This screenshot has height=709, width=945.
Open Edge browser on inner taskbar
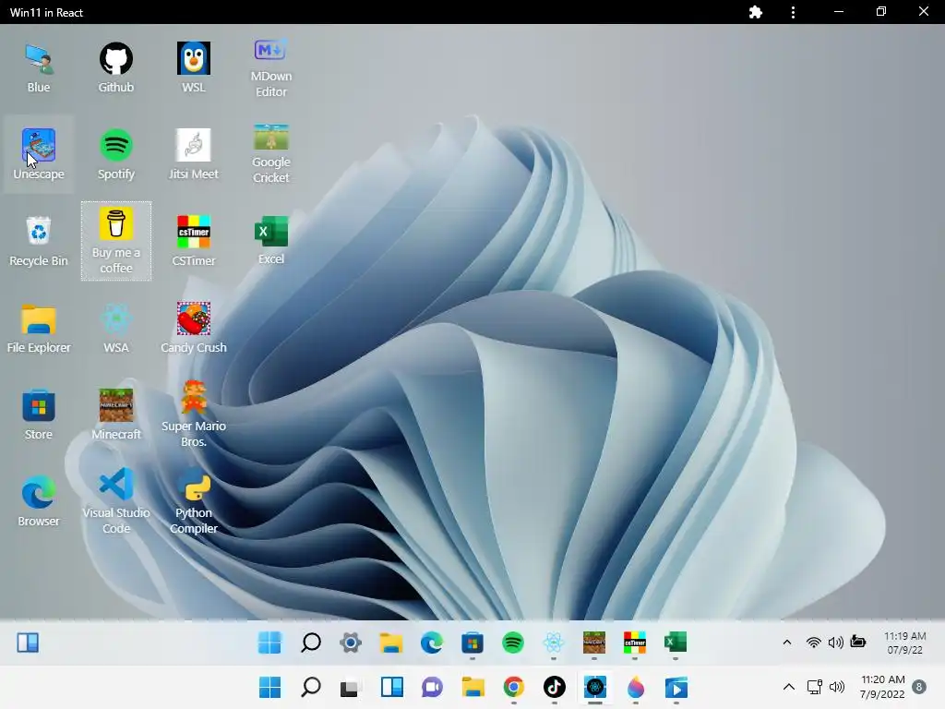pos(432,643)
